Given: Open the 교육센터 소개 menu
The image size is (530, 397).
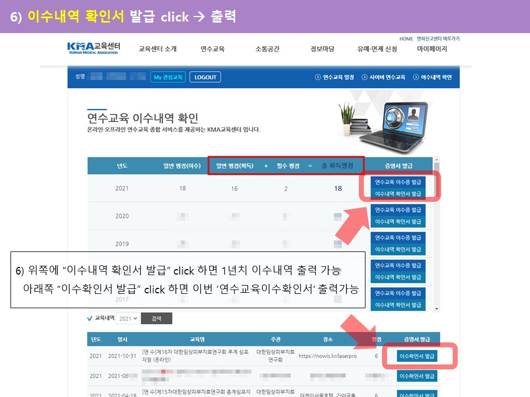Looking at the screenshot, I should click(157, 49).
